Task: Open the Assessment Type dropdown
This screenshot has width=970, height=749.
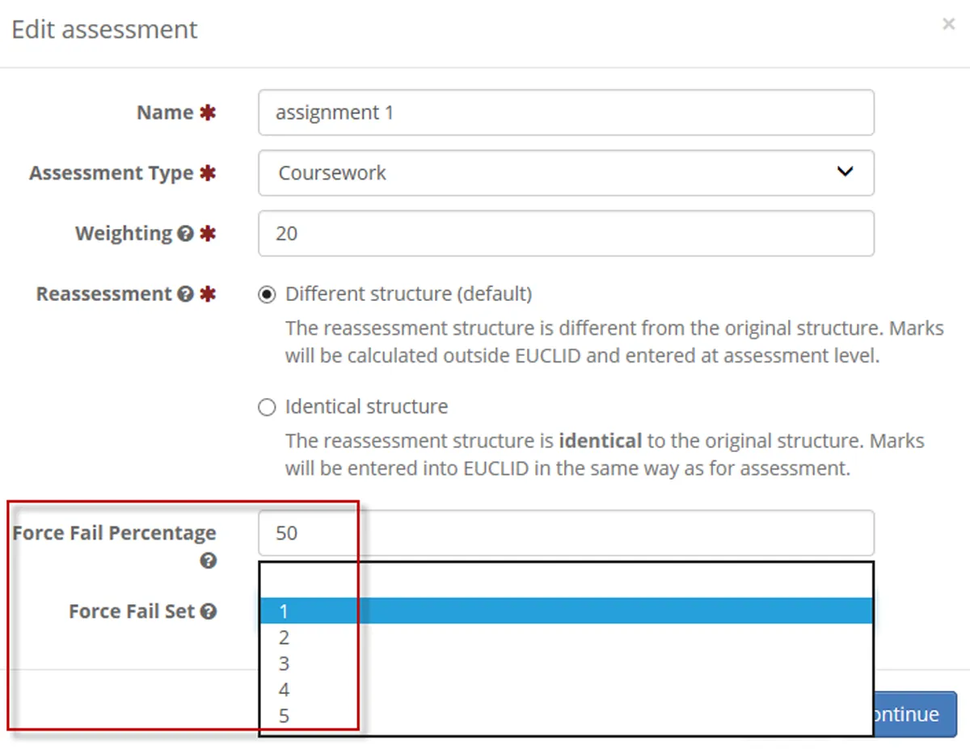Action: click(566, 173)
